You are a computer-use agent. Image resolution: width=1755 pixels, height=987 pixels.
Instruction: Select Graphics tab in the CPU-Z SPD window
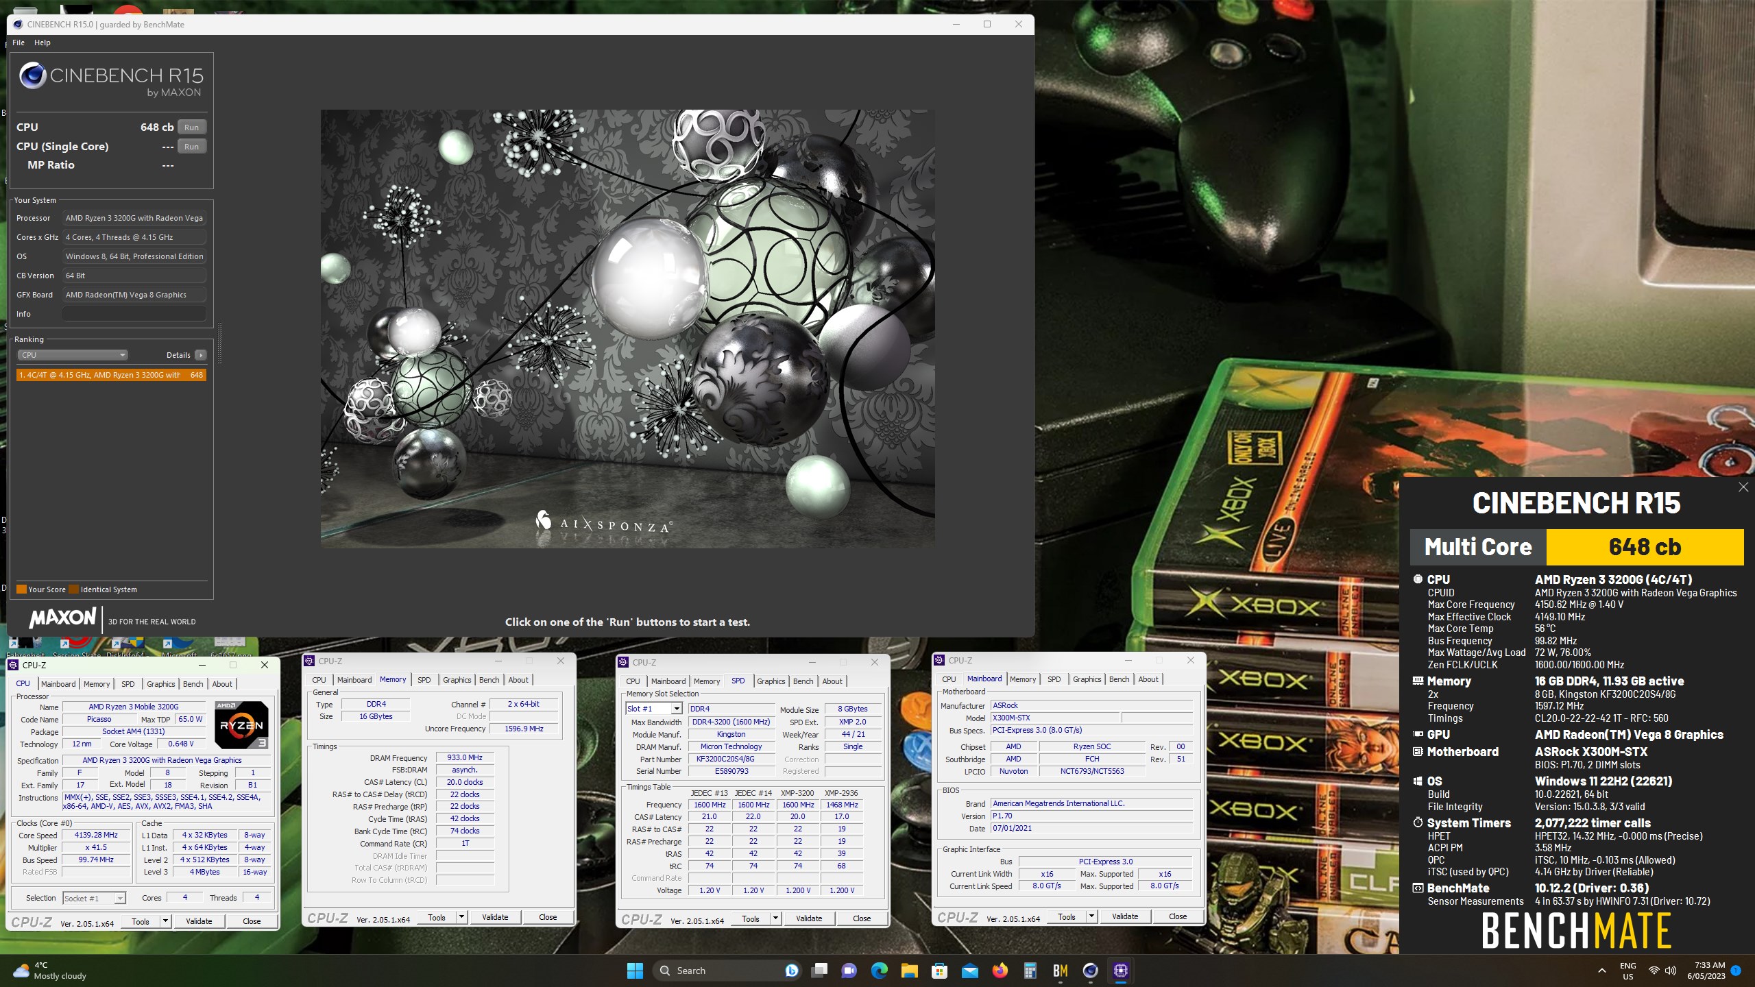tap(771, 681)
